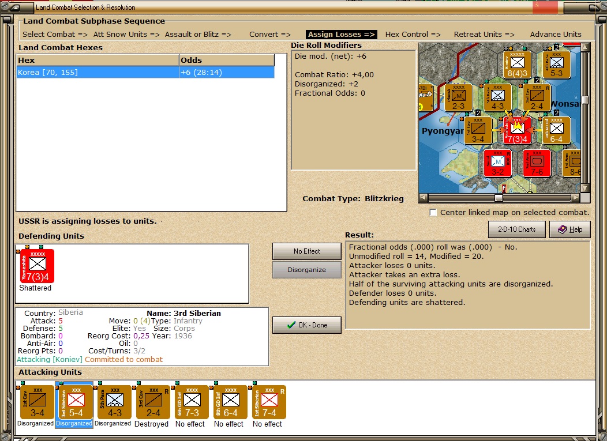Enable Center linked map on selected combat
This screenshot has width=607, height=441.
pos(433,212)
